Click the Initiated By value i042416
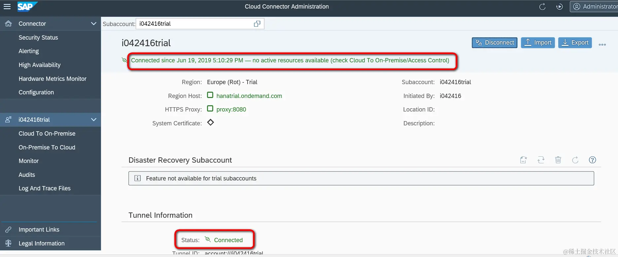618x257 pixels. [x=450, y=96]
